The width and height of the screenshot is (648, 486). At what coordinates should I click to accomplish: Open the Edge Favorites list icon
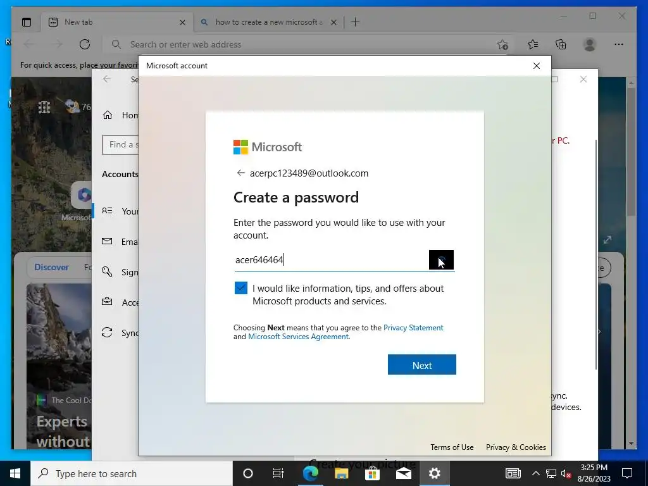[x=533, y=44]
